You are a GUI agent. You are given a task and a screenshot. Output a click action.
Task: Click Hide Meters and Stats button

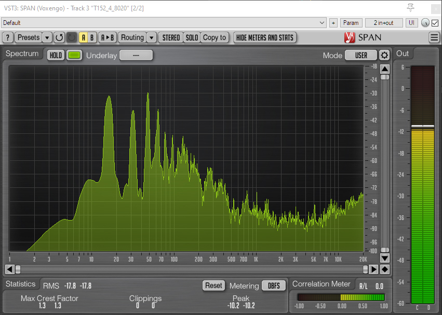click(265, 37)
